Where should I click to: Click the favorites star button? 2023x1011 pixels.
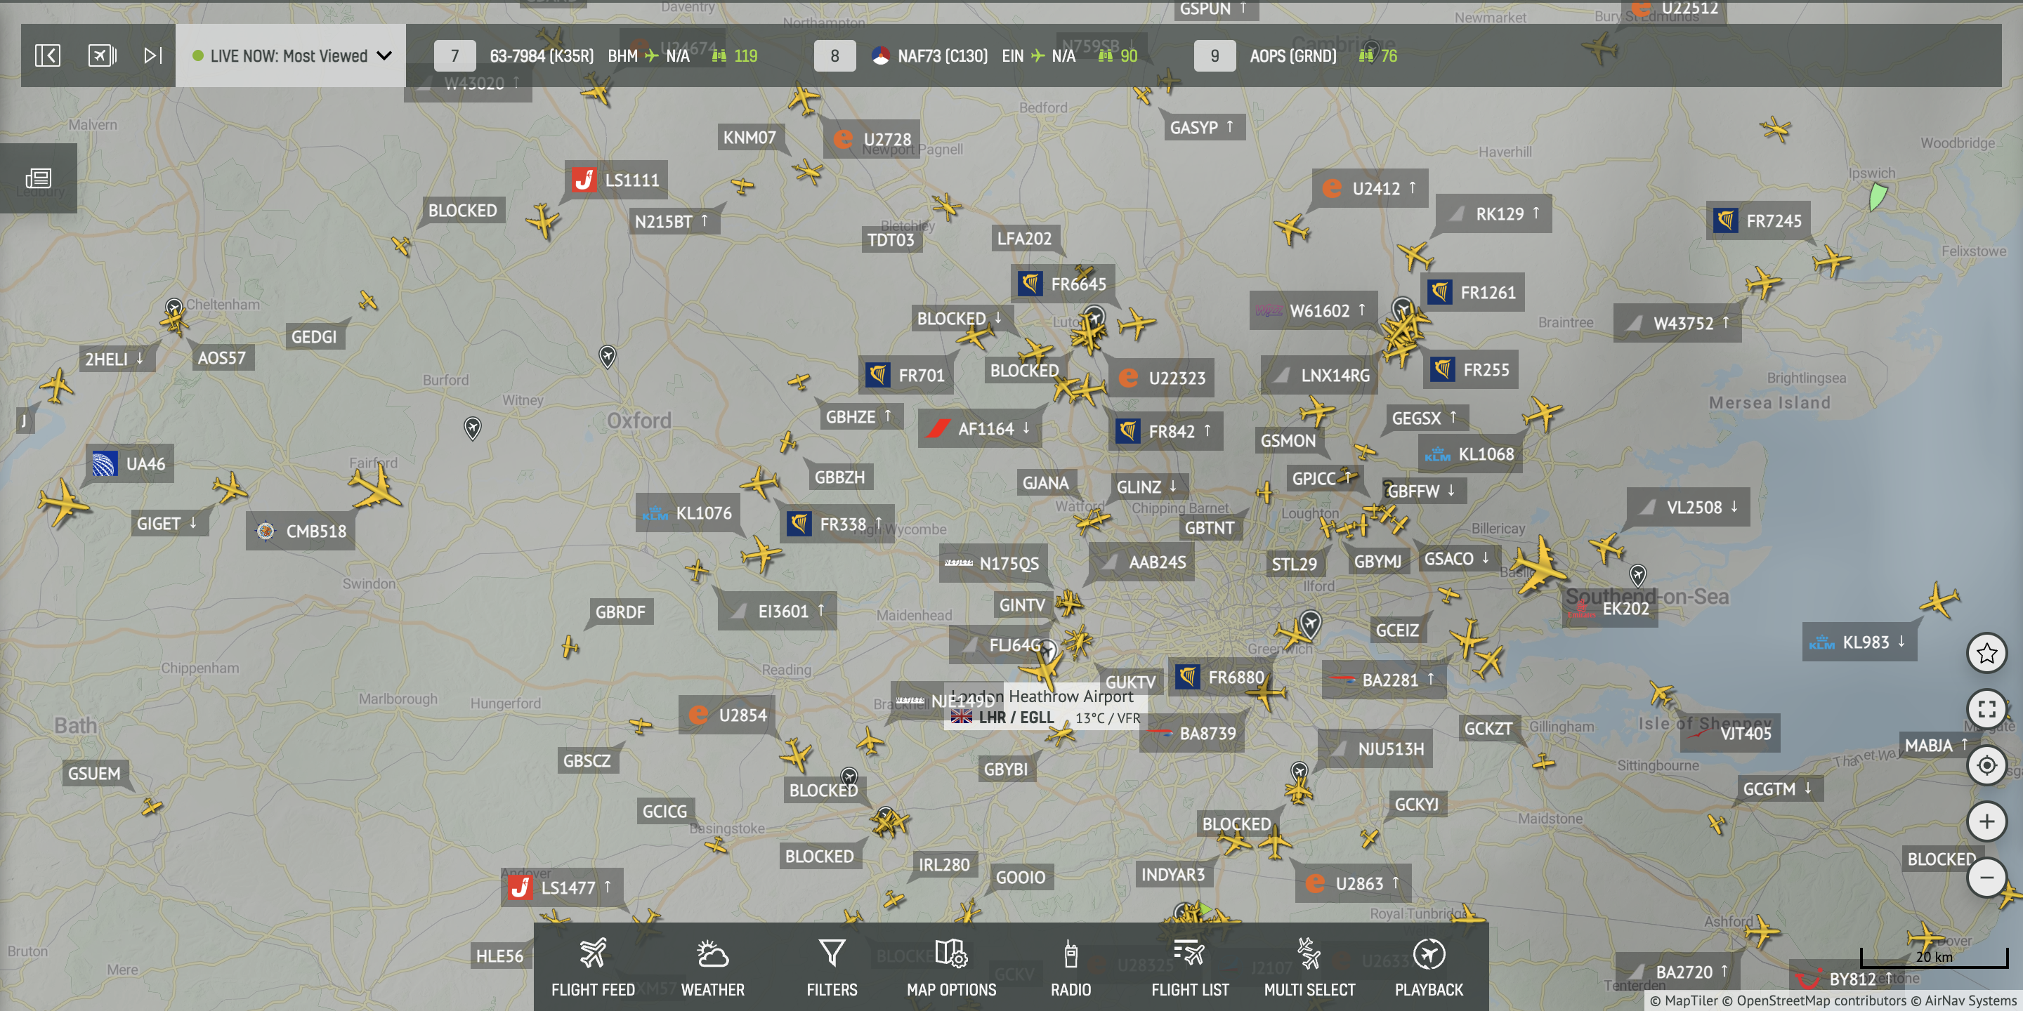click(1987, 653)
